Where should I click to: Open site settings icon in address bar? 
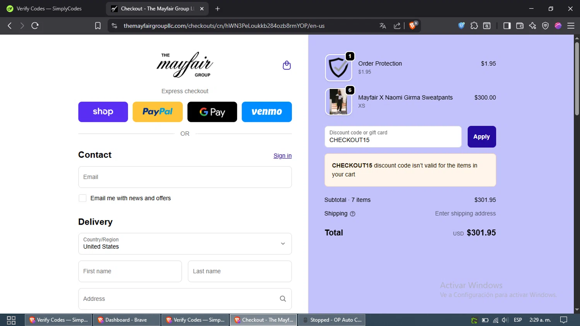(114, 26)
